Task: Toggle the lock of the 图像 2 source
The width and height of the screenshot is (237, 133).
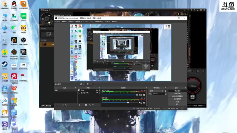Action: pyautogui.click(x=100, y=90)
